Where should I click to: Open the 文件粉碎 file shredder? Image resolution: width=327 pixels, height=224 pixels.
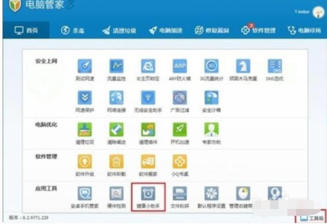[x=179, y=194]
